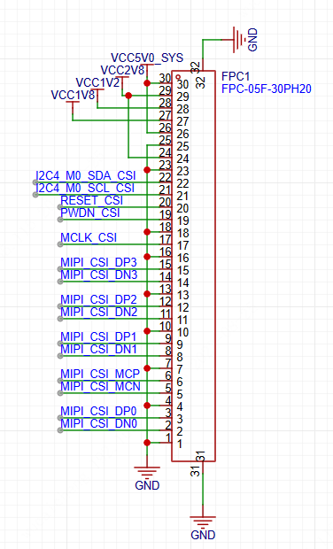Click the junction dot at pin 23 wire
The width and height of the screenshot is (333, 549).
coord(147,170)
